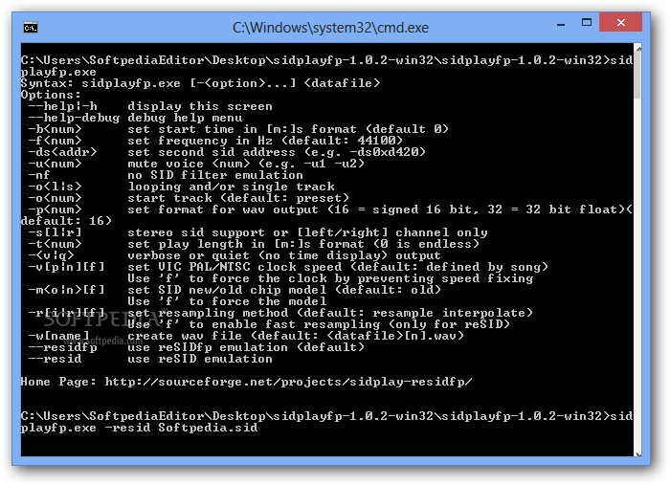Click the scrollbar down arrow
Screen dimensions: 670x485
[638, 453]
